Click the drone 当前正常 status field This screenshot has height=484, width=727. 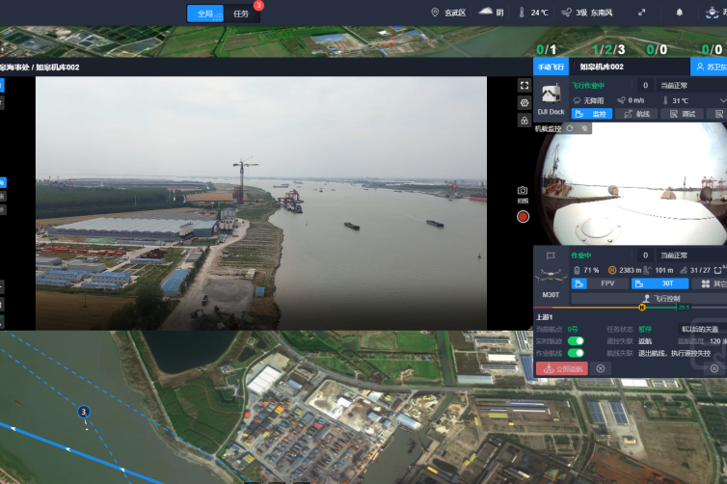tap(690, 255)
